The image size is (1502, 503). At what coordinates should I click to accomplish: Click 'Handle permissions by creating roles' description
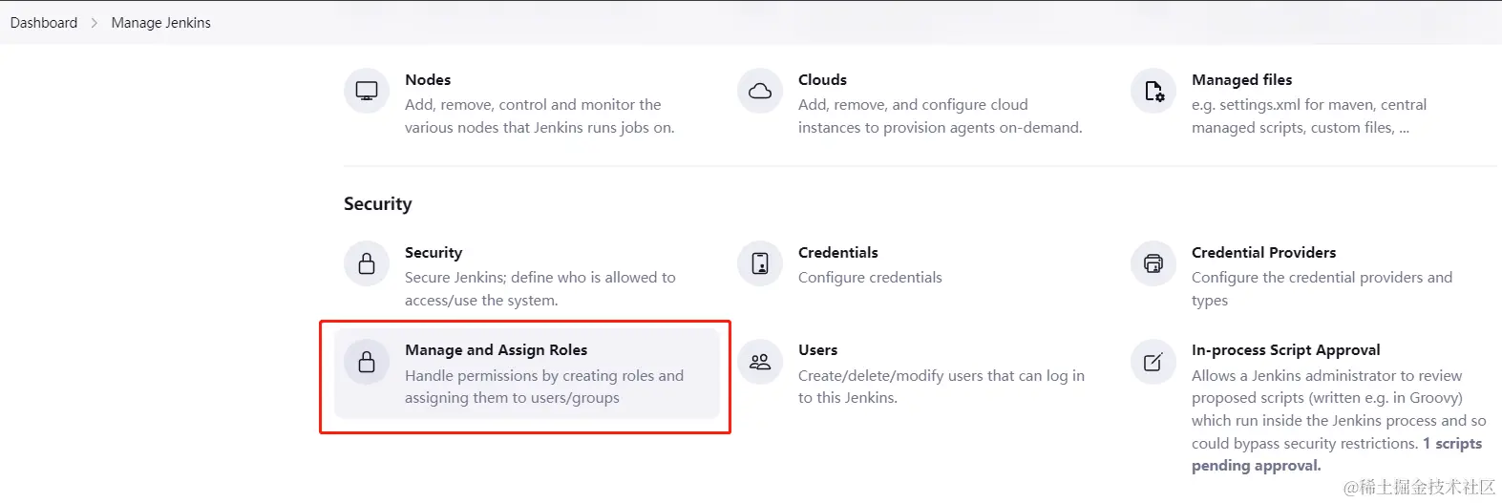[544, 387]
